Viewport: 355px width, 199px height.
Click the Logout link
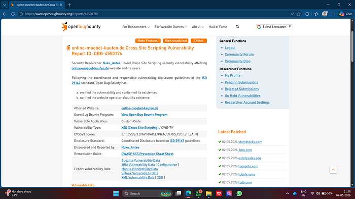230,48
